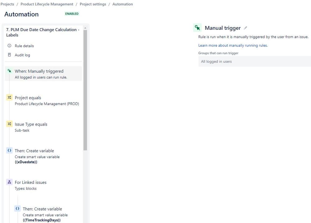Click the green cursor icon next to Manual trigger heading
Viewport: 311px width, 223px height.
pyautogui.click(x=197, y=28)
